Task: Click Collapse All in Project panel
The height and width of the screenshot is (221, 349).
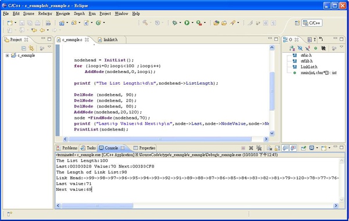Action: tap(24, 48)
